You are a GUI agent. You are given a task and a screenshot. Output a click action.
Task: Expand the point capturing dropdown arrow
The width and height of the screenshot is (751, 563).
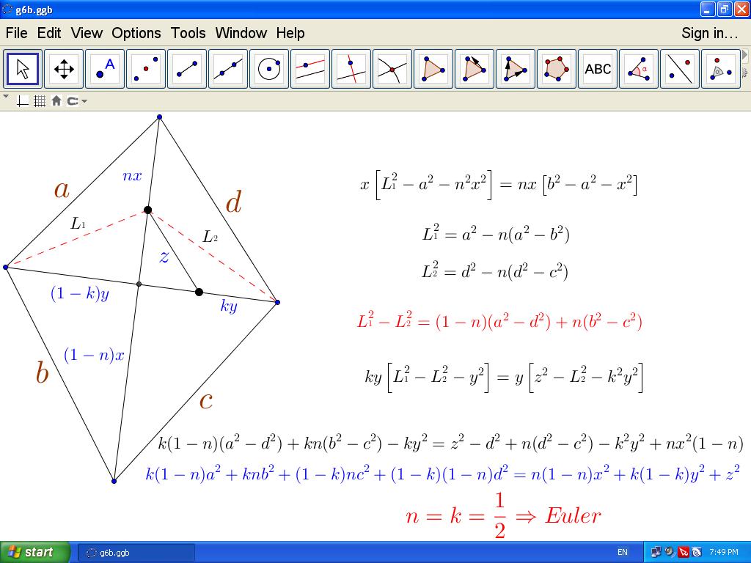tap(84, 101)
